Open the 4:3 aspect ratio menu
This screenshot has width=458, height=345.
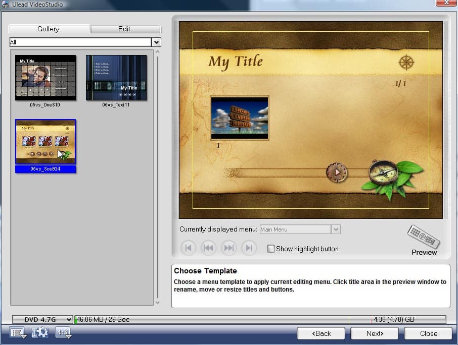click(x=63, y=332)
